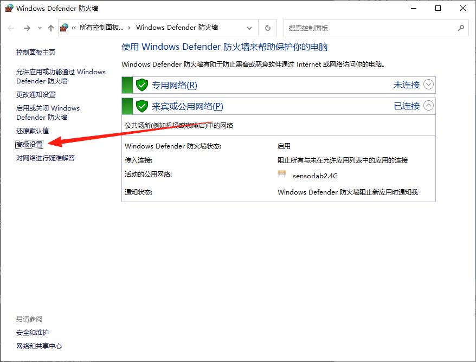476x362 pixels.
Task: Click the search magnifier icon
Action: coord(461,28)
